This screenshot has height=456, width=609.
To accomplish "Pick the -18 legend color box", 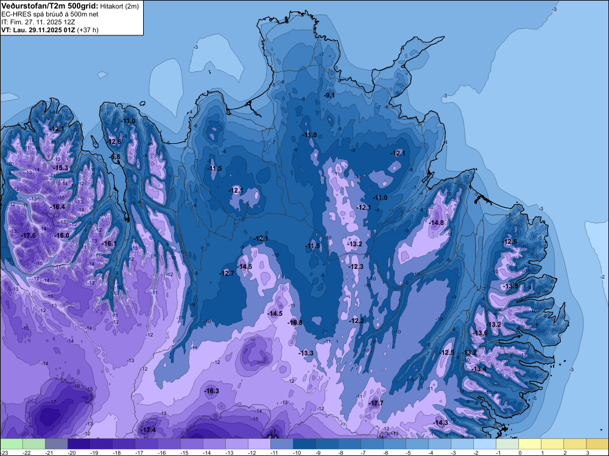I will click(x=124, y=444).
